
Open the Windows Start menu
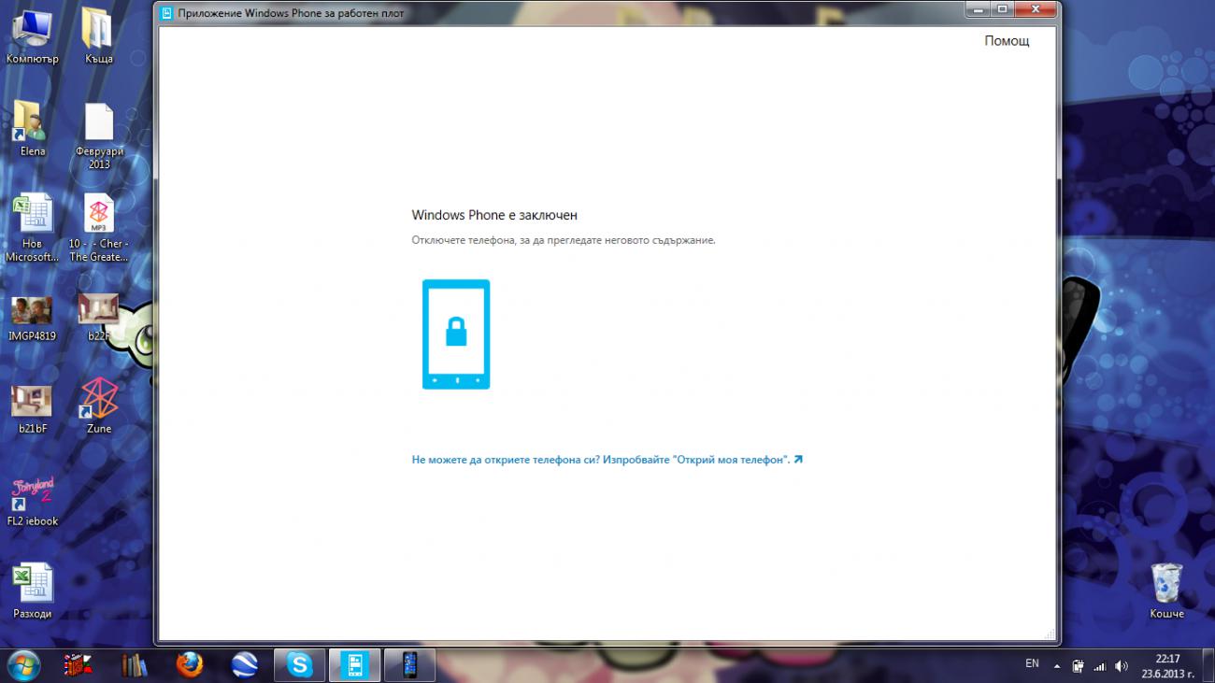pos(24,664)
